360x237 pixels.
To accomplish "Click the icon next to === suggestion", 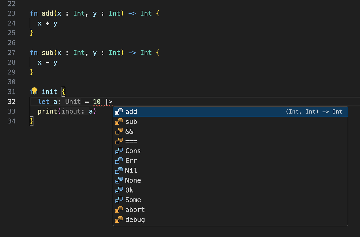I will 119,141.
